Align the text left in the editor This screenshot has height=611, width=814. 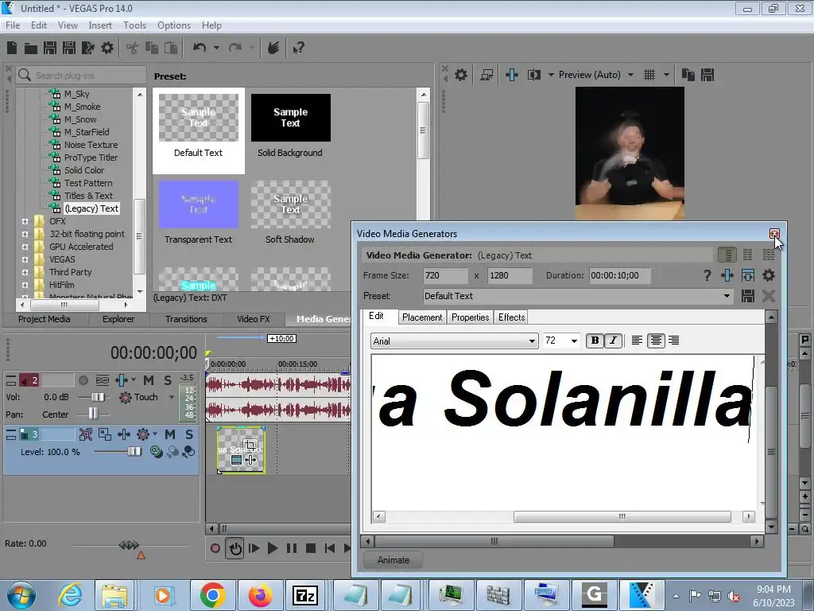637,341
